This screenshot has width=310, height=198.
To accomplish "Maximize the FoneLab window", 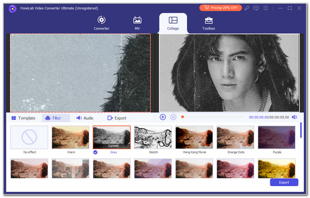I will pyautogui.click(x=290, y=8).
